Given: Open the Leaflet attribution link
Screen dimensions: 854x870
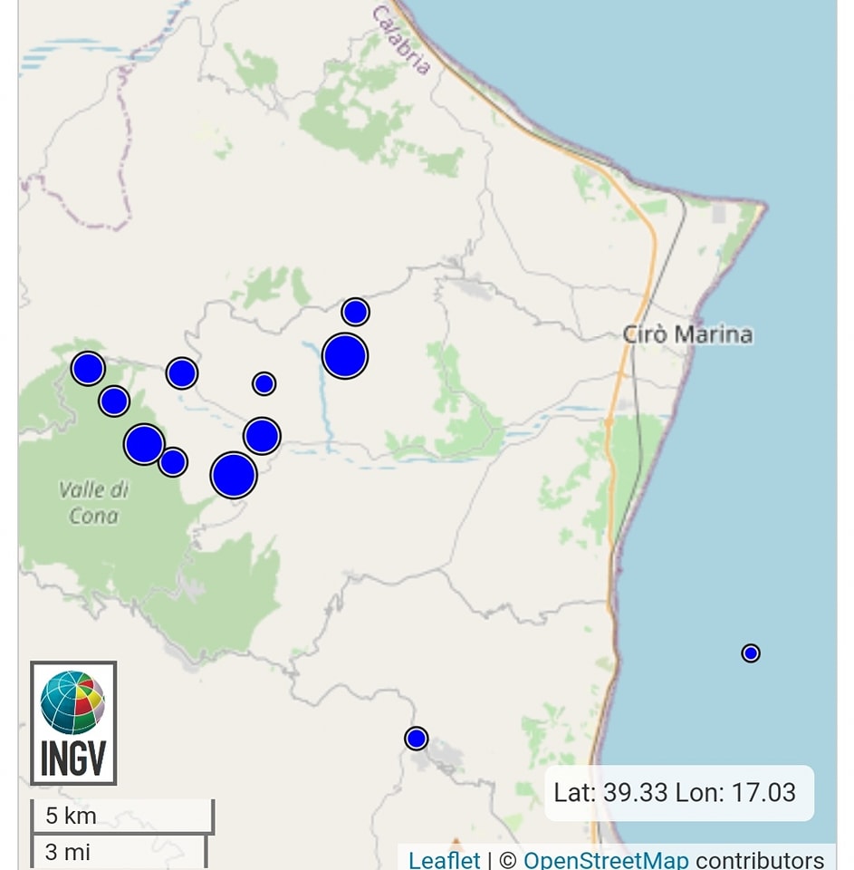Looking at the screenshot, I should pyautogui.click(x=444, y=859).
